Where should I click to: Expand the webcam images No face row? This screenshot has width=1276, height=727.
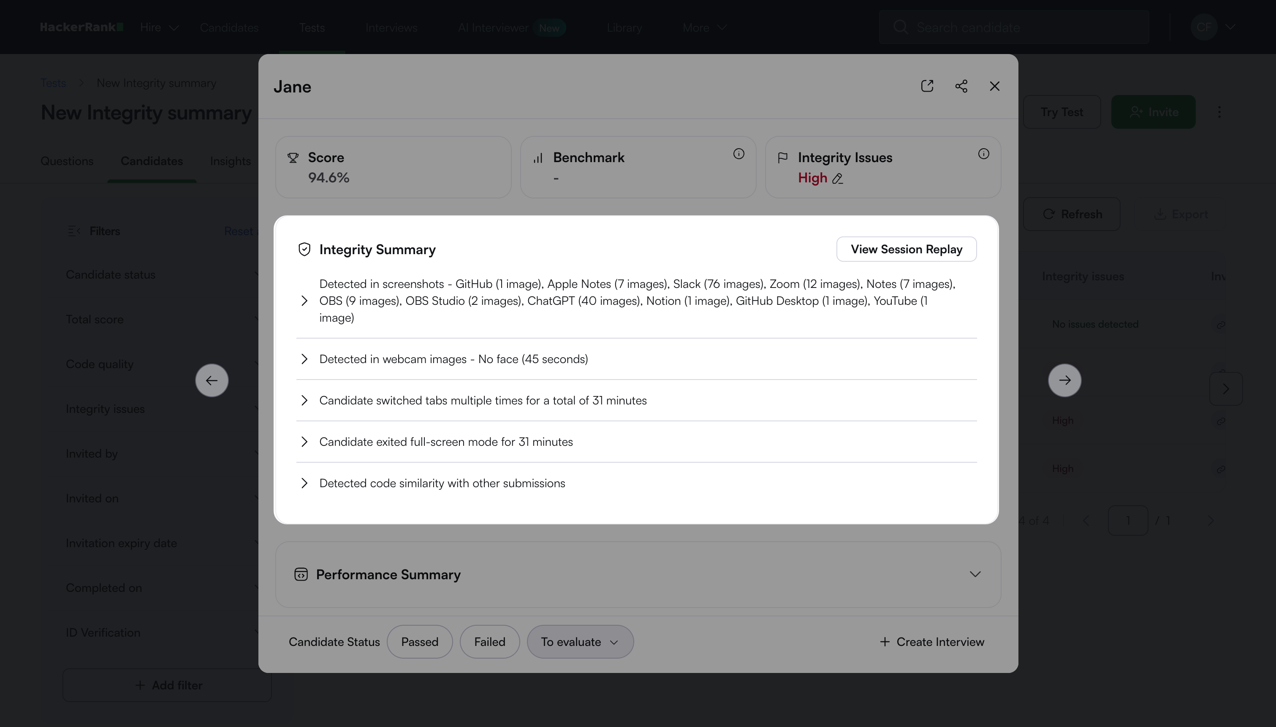(x=304, y=359)
